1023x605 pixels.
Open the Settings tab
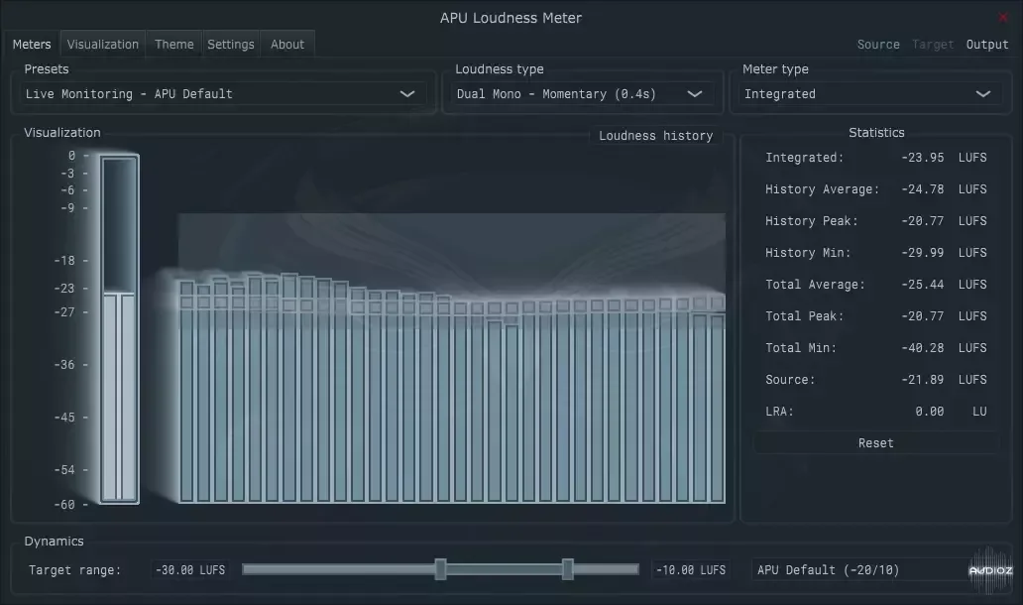point(231,45)
